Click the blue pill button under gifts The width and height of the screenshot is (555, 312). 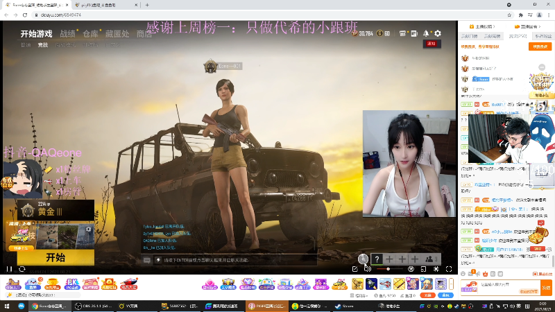point(445,295)
